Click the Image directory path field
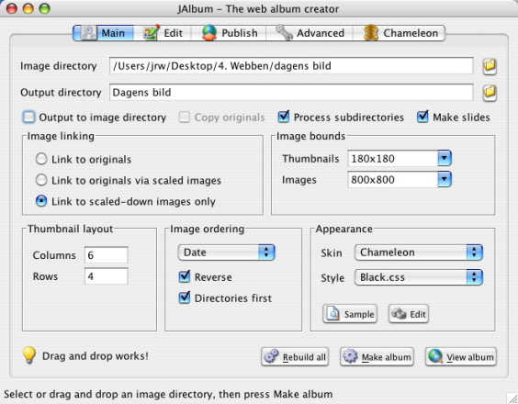This screenshot has width=518, height=404. (x=291, y=66)
